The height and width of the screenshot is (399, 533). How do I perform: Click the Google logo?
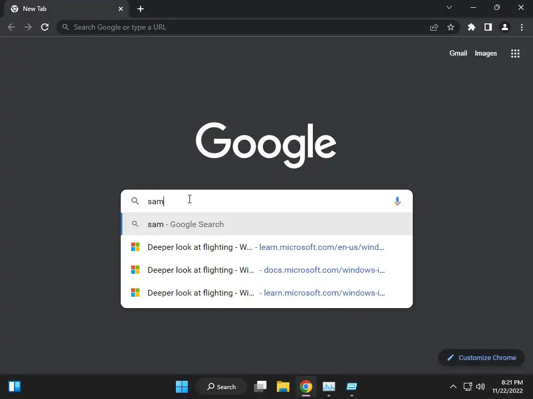click(266, 145)
